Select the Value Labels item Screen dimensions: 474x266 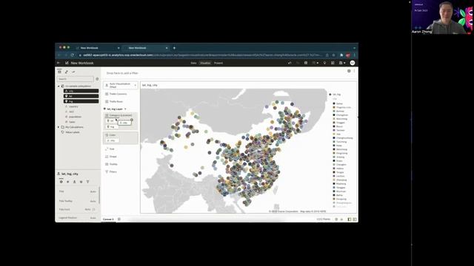(72, 132)
